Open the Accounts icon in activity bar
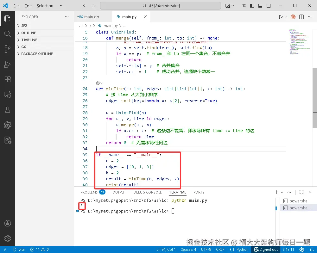 [8, 223]
